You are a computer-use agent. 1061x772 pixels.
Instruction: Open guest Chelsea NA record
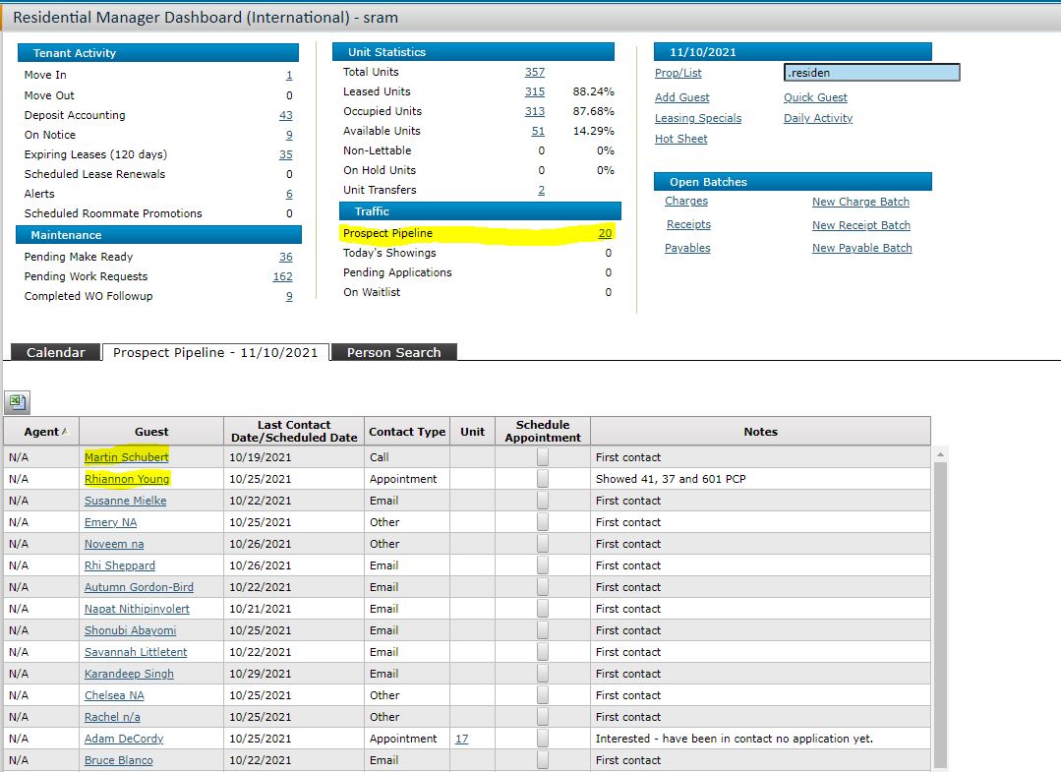click(x=114, y=695)
